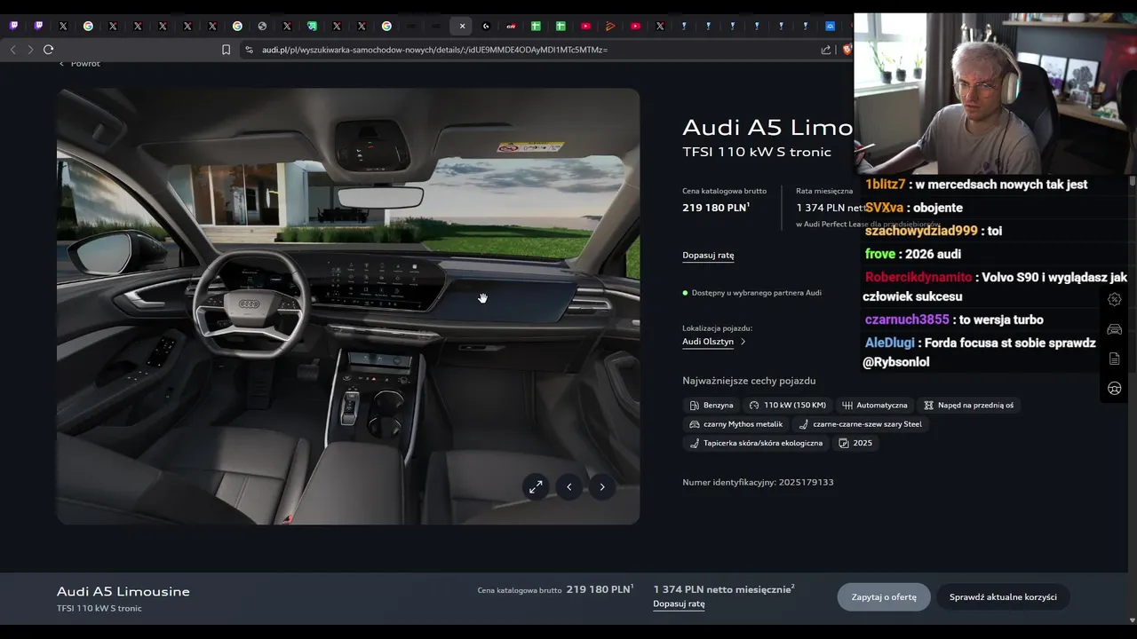
Task: Click chat message from szachowydziad999
Action: click(x=933, y=231)
